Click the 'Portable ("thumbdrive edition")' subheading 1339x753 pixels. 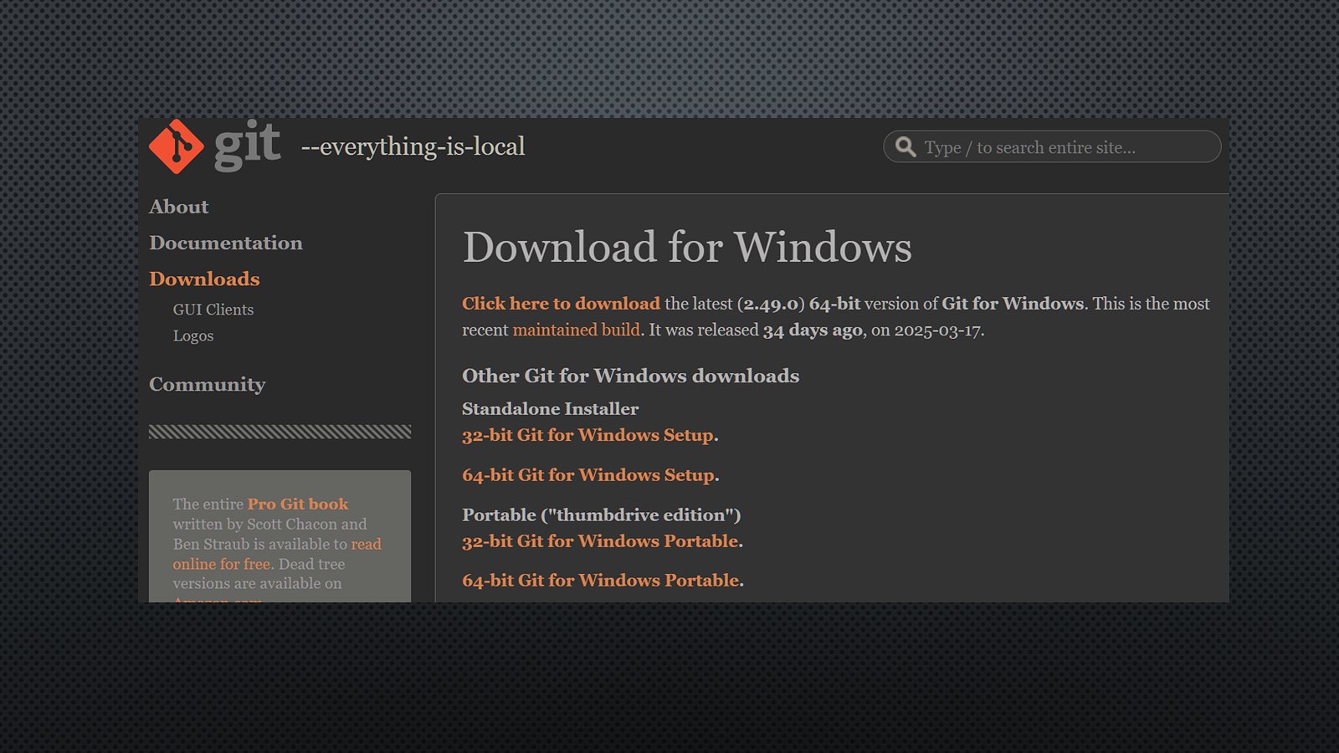(x=601, y=515)
